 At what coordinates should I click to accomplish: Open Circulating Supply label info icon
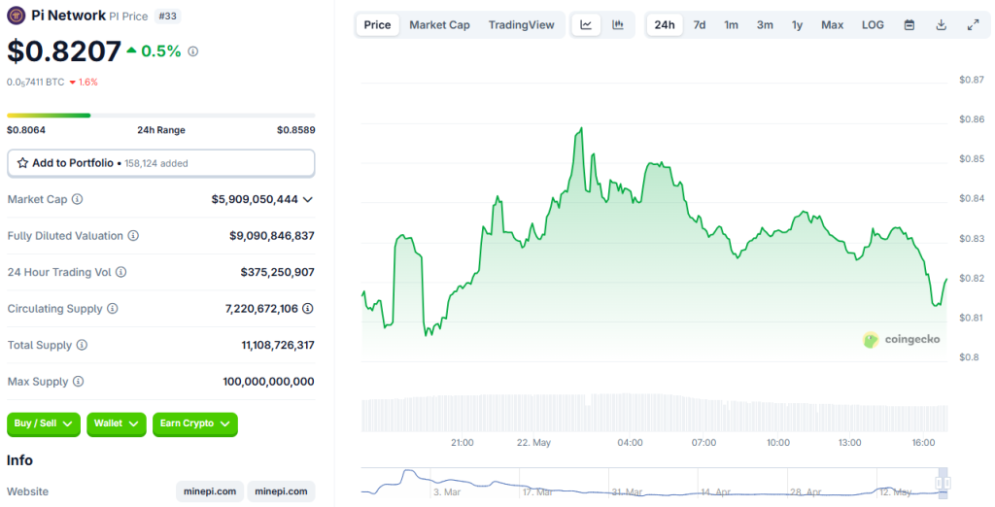pyautogui.click(x=113, y=309)
